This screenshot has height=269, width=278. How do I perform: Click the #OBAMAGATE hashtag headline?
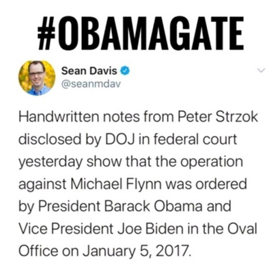coord(141,33)
